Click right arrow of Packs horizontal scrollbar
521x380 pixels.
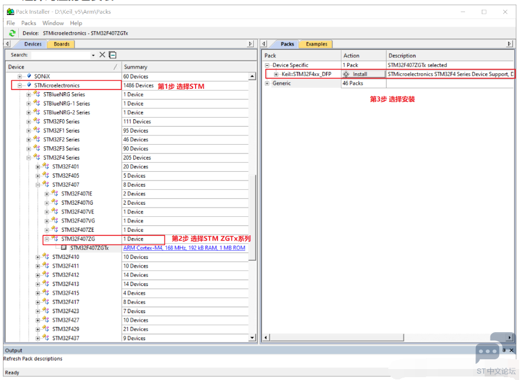click(x=509, y=337)
